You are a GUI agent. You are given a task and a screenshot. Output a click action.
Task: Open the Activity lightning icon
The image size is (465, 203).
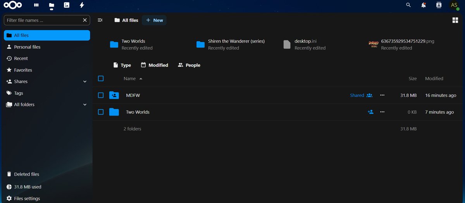pos(82,5)
